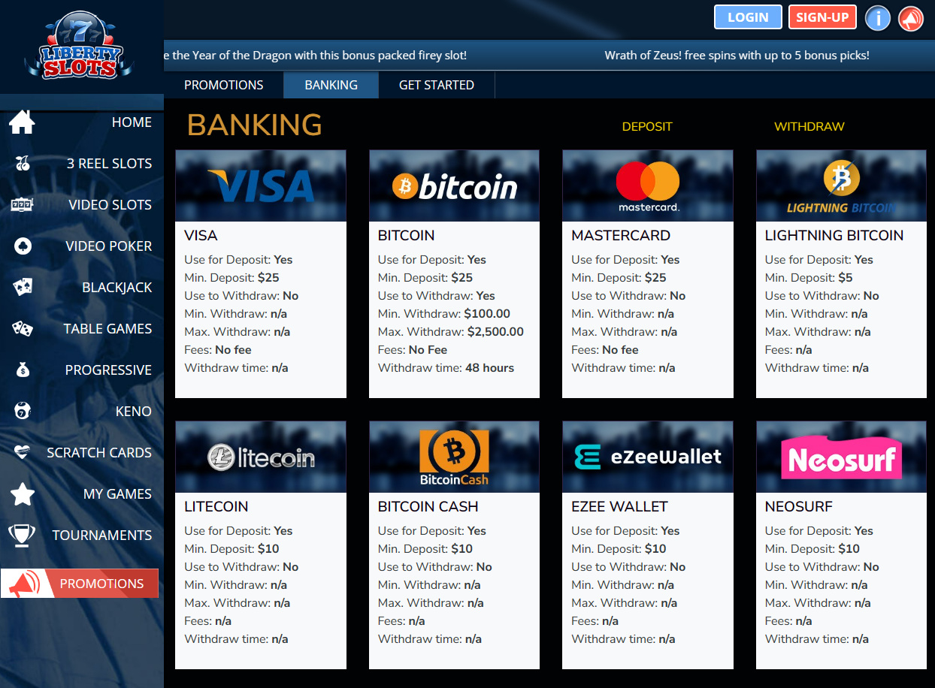Click the My Games star icon
935x688 pixels.
(x=23, y=494)
